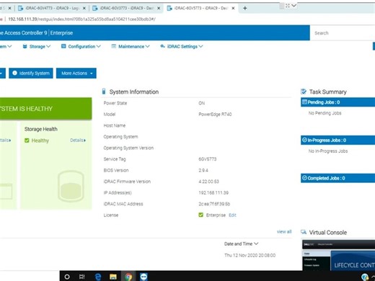Select the iDRAC MAC address value
The height and width of the screenshot is (281, 375).
pos(214,204)
